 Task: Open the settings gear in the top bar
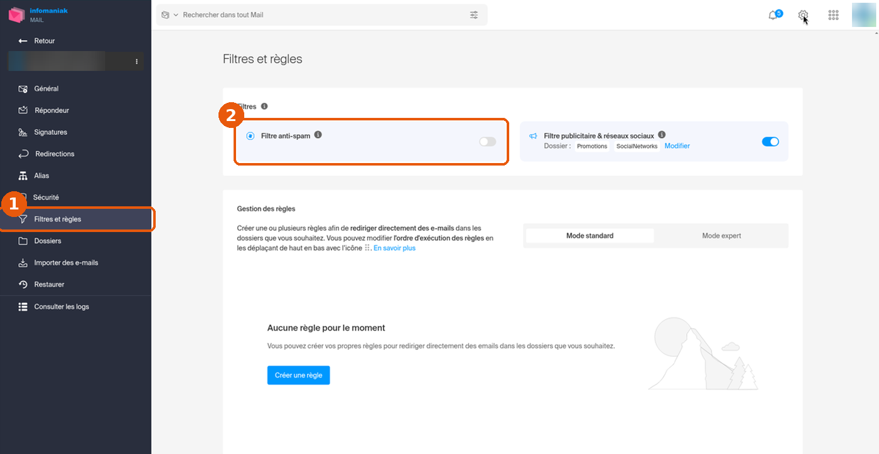coord(803,15)
